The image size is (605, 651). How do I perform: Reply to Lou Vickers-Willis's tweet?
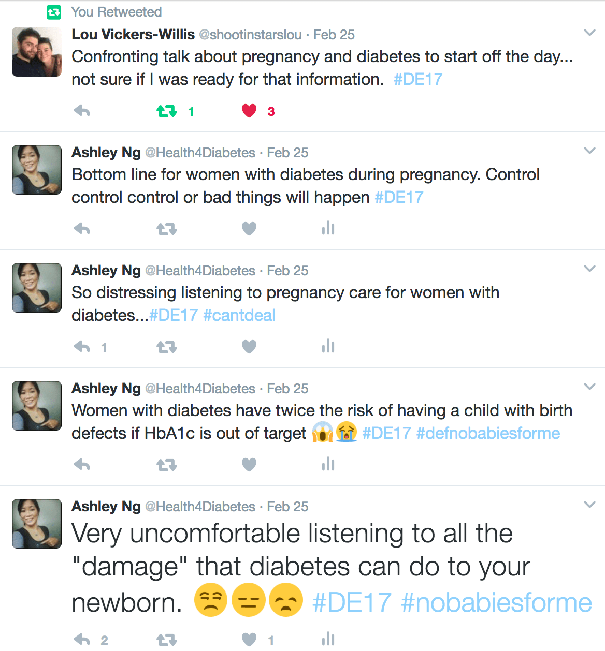(82, 111)
